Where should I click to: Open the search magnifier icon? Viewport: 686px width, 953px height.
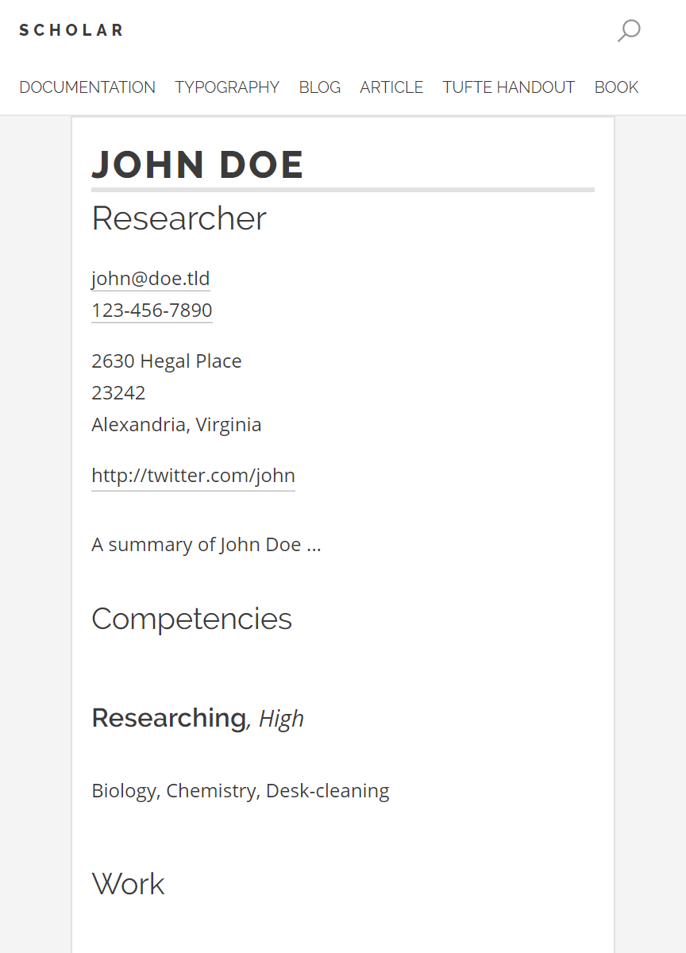(629, 31)
